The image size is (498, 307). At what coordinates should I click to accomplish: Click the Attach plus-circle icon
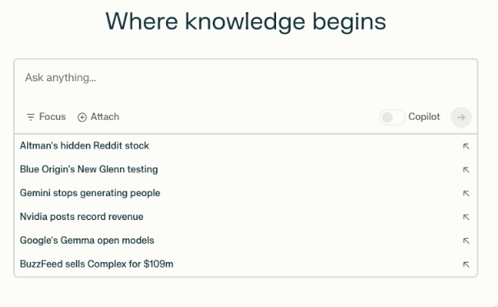(82, 117)
